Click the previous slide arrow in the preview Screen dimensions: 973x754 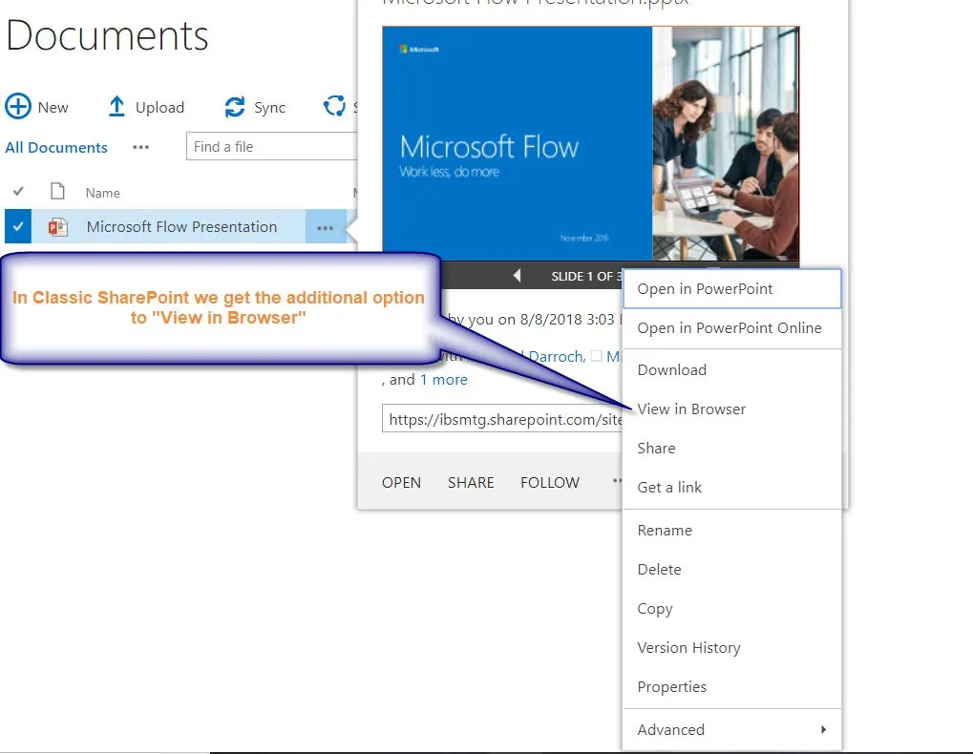tap(517, 275)
